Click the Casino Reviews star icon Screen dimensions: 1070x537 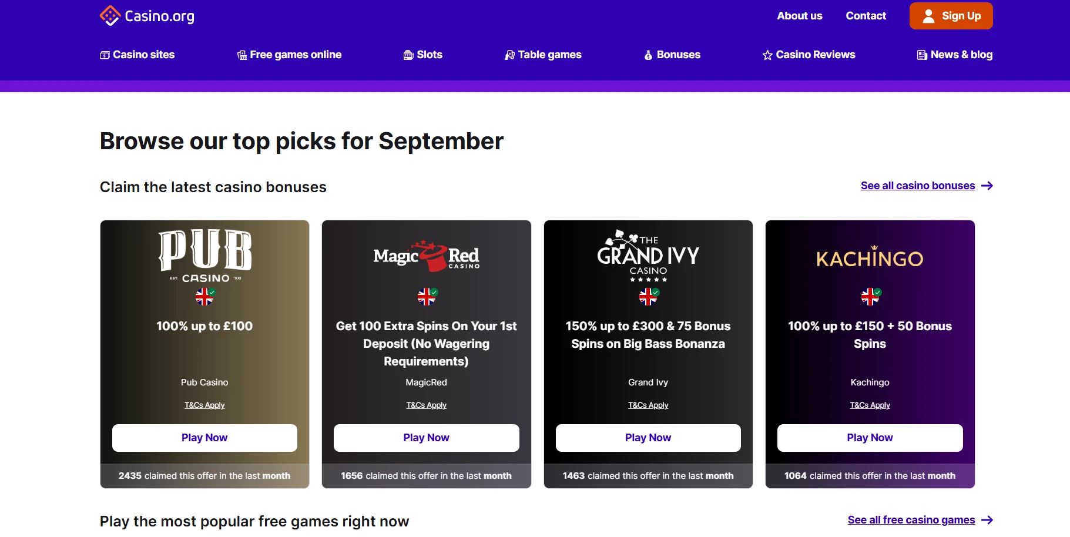pos(767,55)
